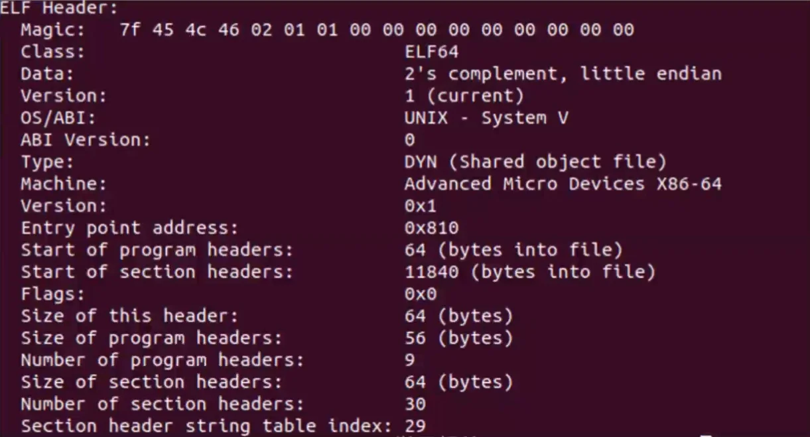Click the entry point address 0x810
Viewport: 810px width, 437px height.
click(431, 228)
